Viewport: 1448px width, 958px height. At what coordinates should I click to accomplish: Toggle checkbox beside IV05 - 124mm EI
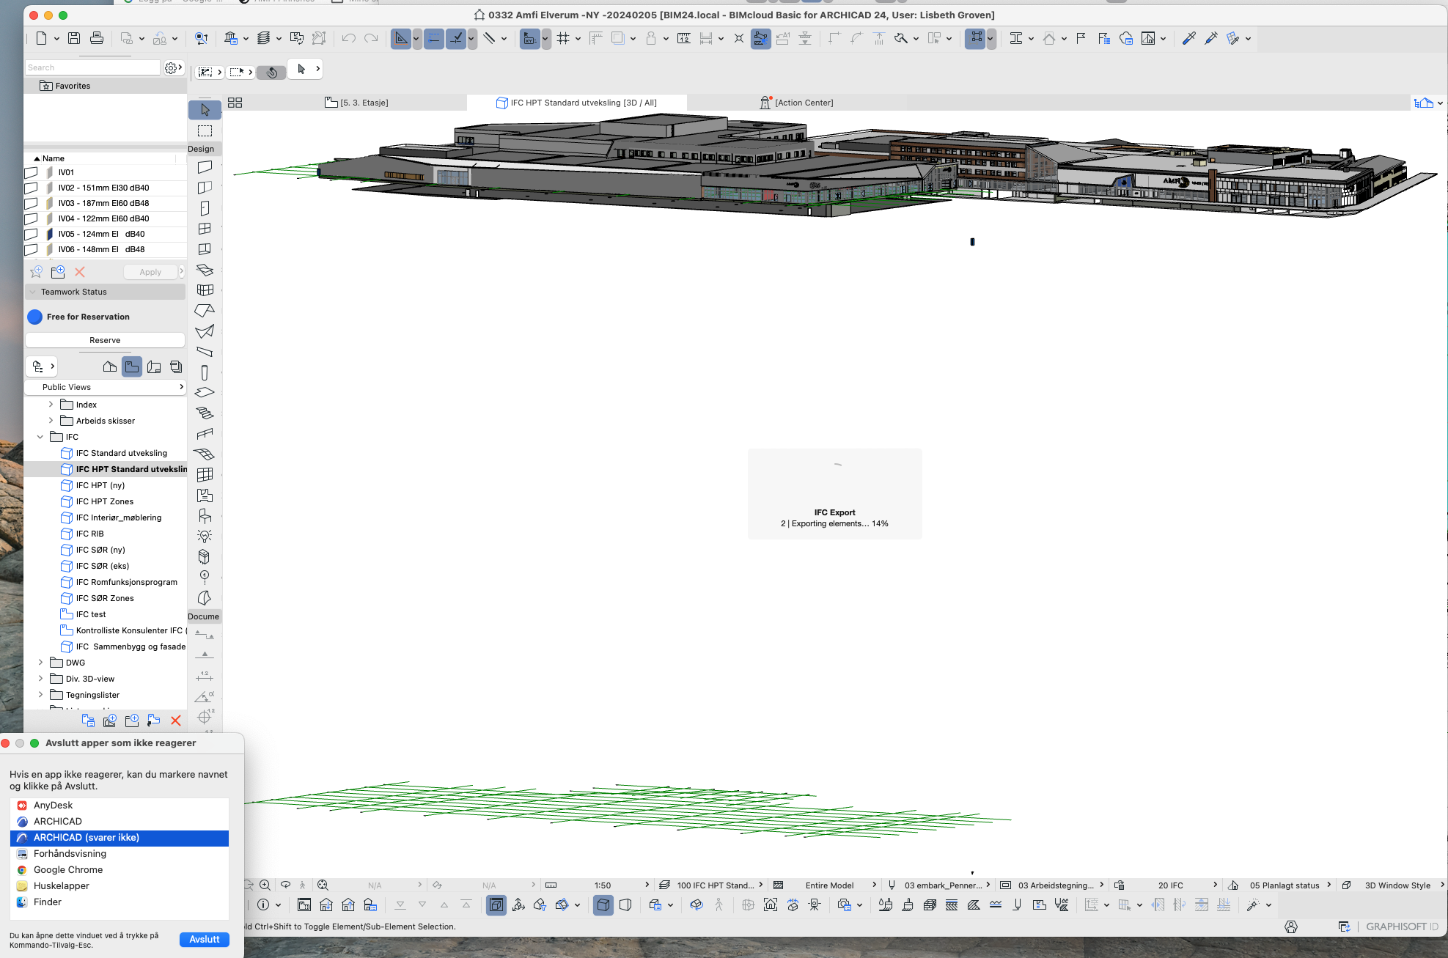point(31,235)
